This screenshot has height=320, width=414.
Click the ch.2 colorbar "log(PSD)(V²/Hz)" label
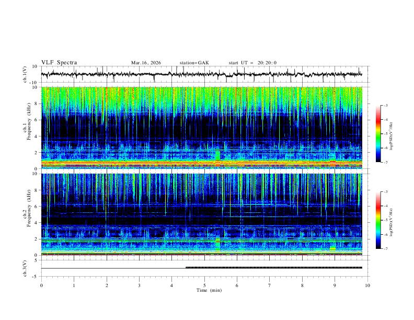pyautogui.click(x=392, y=223)
